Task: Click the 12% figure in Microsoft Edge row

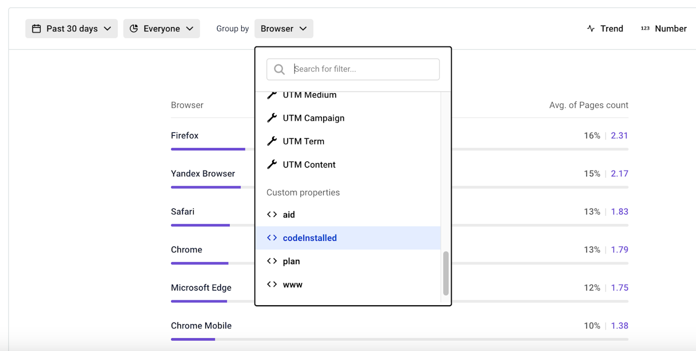Action: pos(592,288)
